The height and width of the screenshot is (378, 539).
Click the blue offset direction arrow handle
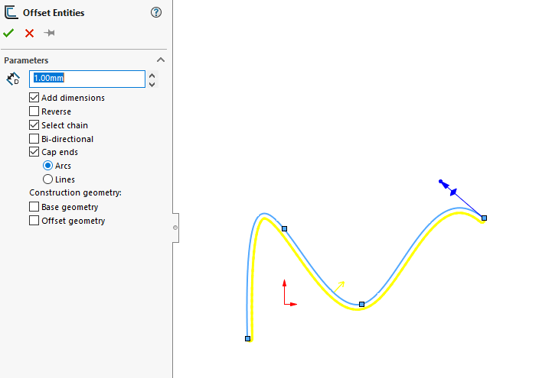(x=452, y=192)
